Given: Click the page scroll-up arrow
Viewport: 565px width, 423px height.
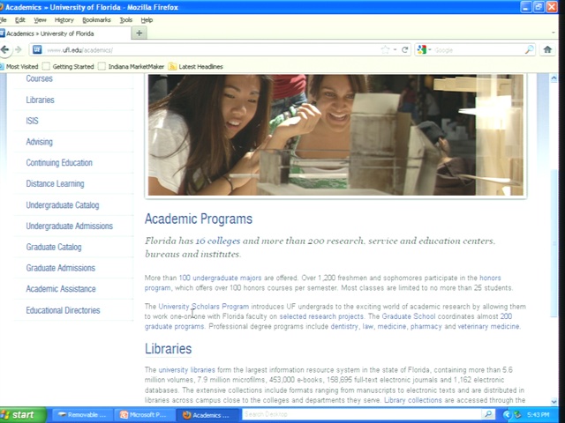Looking at the screenshot, I should tap(554, 78).
